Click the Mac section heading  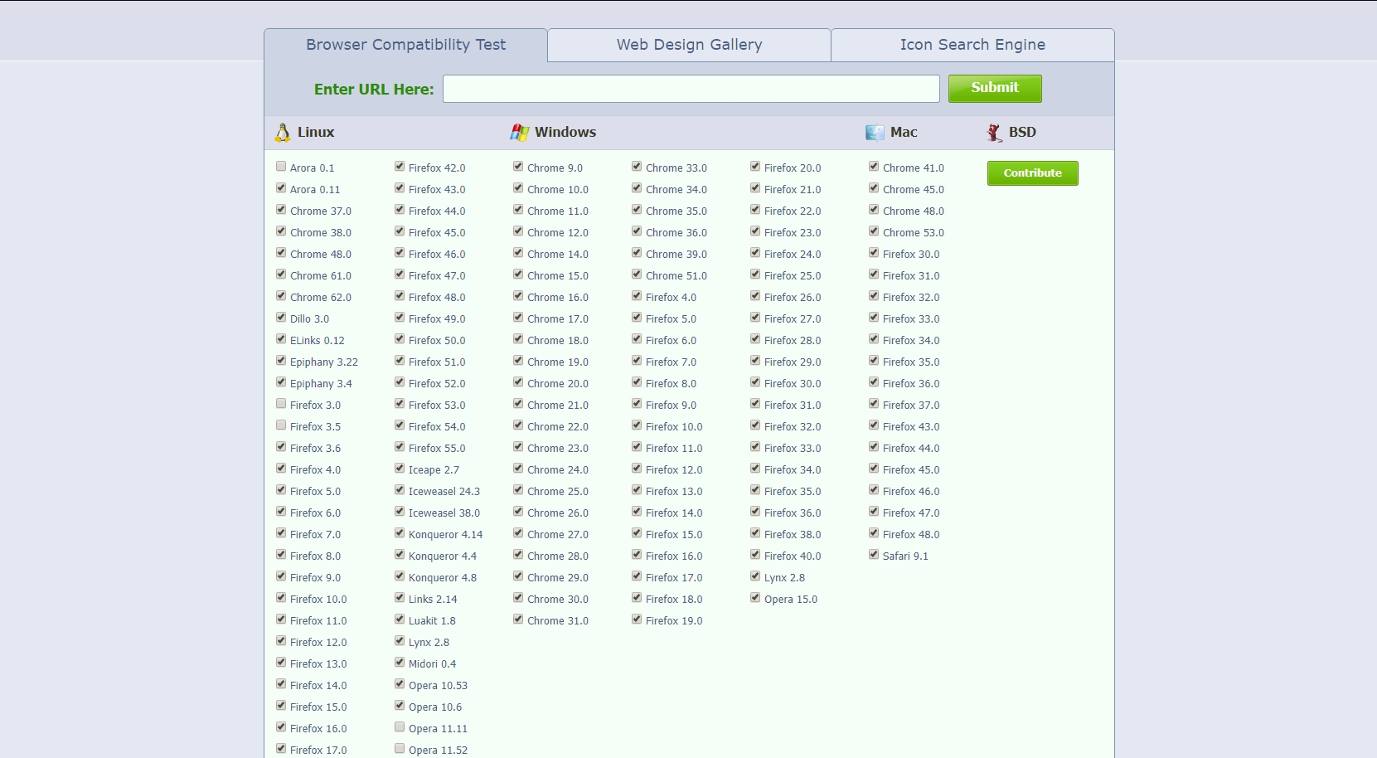904,133
